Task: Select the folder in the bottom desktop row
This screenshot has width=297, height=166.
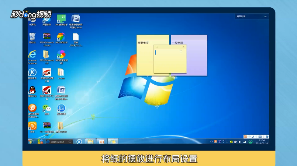Action: pos(61,127)
